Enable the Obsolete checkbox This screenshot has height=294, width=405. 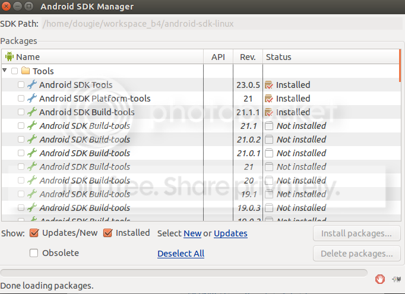click(34, 253)
